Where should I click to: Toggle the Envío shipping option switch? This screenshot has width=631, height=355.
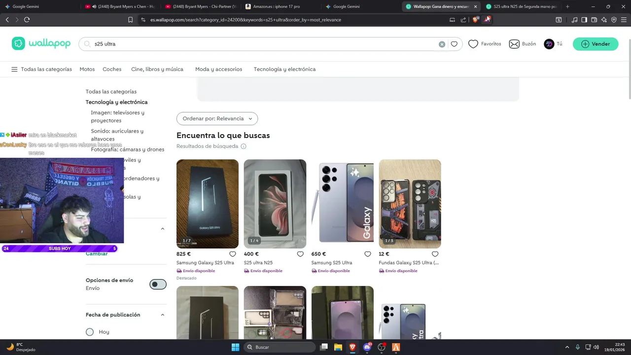click(158, 284)
